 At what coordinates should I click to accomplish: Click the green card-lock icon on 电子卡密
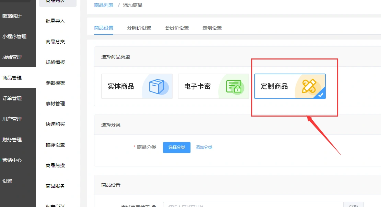[x=234, y=86]
